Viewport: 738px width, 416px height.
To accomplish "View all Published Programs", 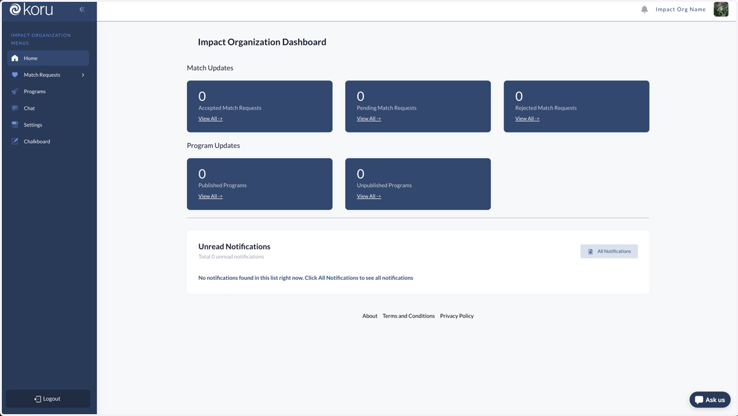I will (210, 196).
